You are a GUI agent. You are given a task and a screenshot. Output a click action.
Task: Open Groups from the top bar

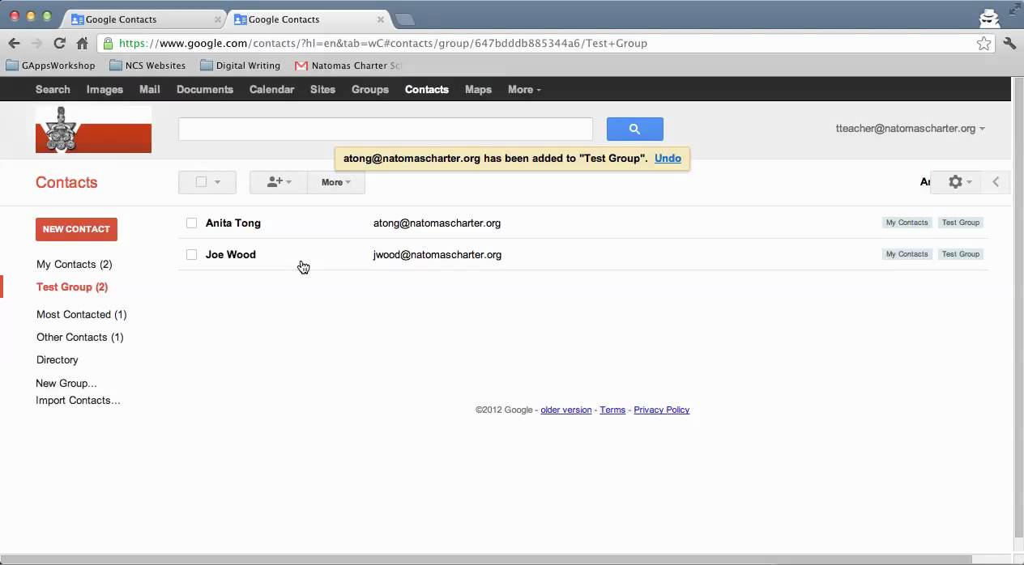(370, 89)
